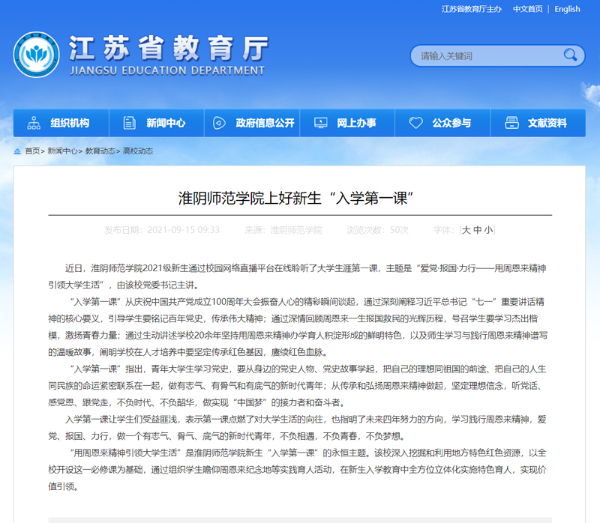The width and height of the screenshot is (600, 523).
Task: Click the document icon beside 新闻中心
Action: click(x=129, y=123)
